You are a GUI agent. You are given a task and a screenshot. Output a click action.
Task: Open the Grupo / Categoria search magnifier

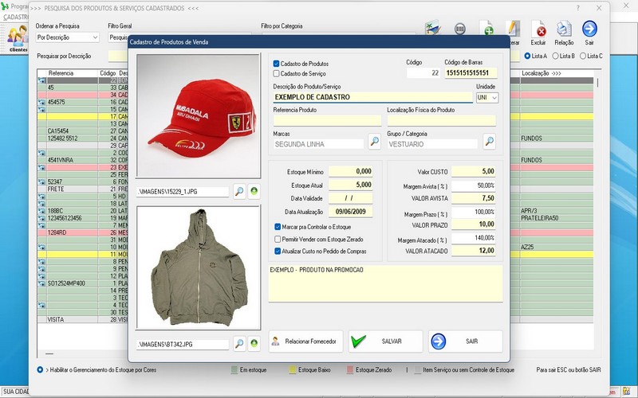pos(489,142)
